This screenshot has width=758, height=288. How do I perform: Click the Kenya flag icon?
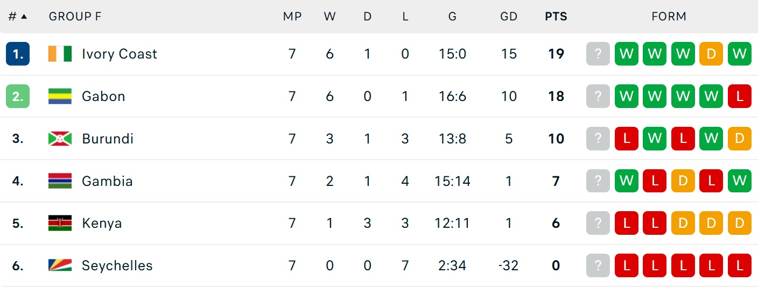(60, 223)
